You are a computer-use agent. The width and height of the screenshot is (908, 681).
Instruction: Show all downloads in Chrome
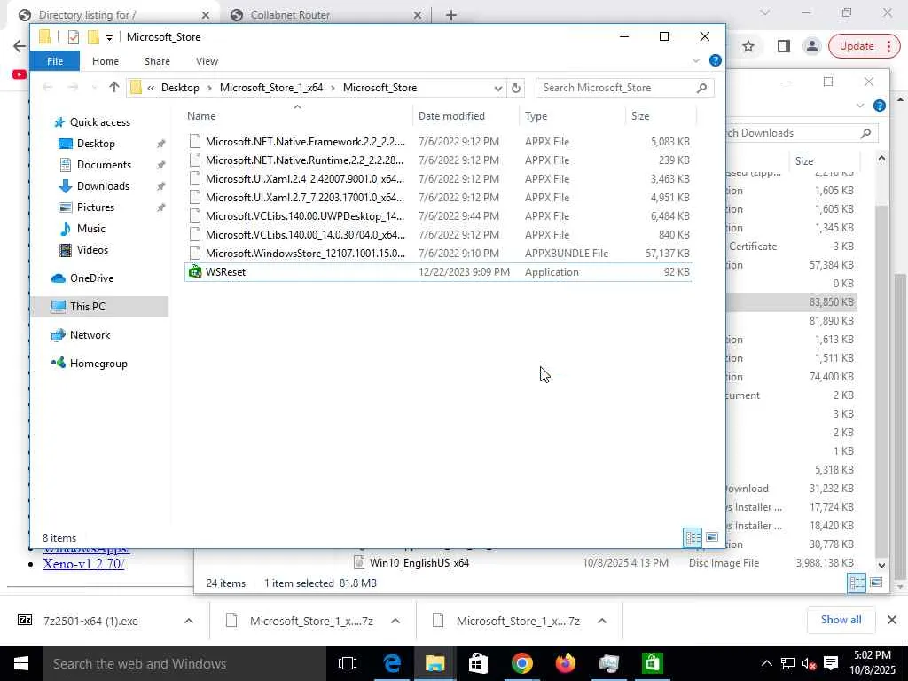841,620
